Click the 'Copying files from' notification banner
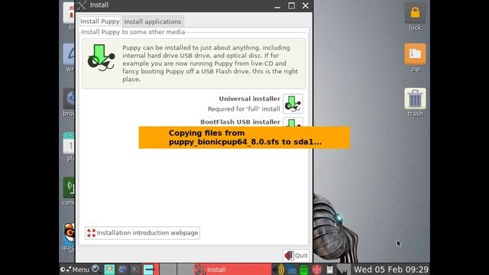The width and height of the screenshot is (489, 275). [x=244, y=137]
